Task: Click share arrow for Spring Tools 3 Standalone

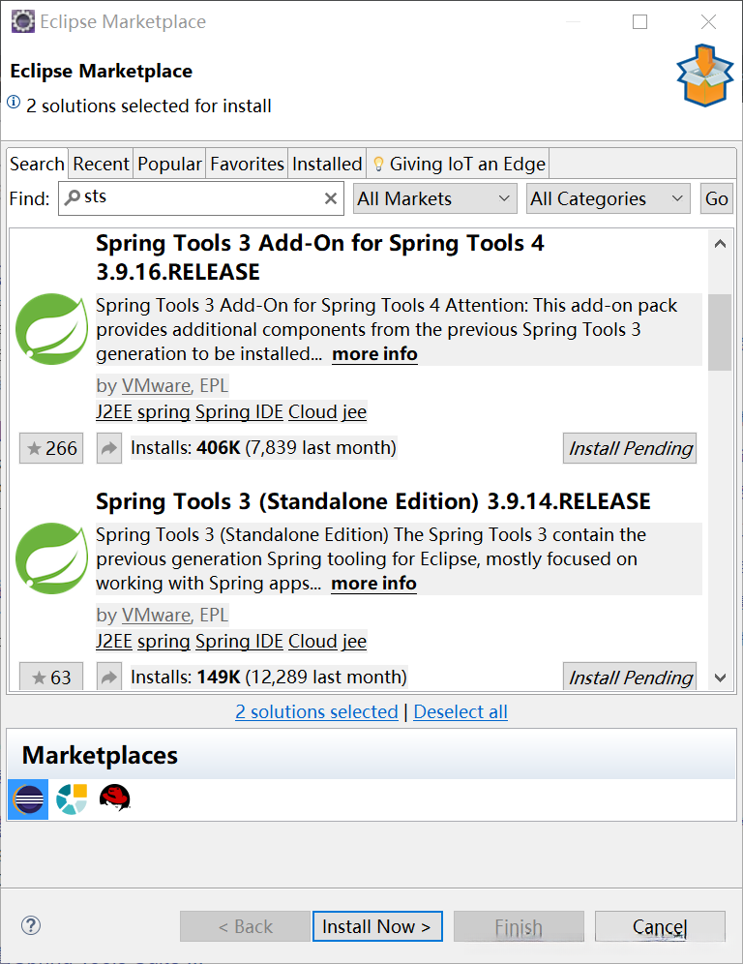Action: click(109, 678)
